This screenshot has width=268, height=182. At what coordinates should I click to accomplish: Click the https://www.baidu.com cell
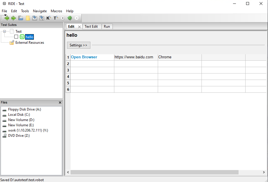point(136,57)
